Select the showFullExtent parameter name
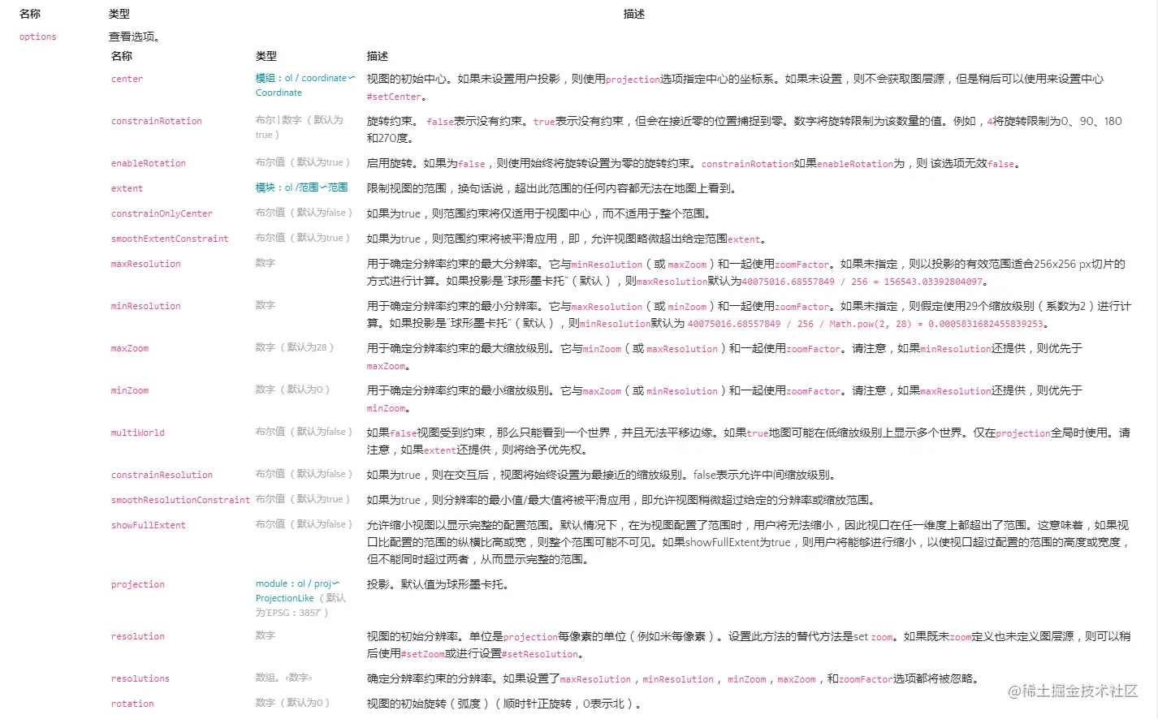Viewport: 1158px width, 719px height. coord(149,525)
